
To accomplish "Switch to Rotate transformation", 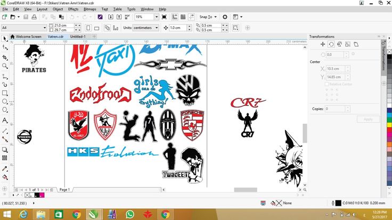I will 331,44.
